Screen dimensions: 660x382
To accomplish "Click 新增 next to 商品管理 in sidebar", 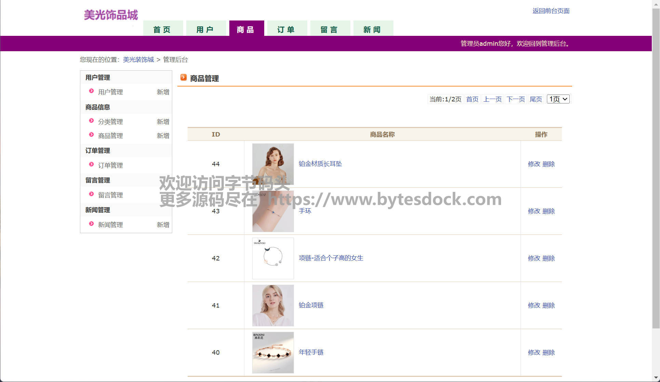I will (163, 136).
